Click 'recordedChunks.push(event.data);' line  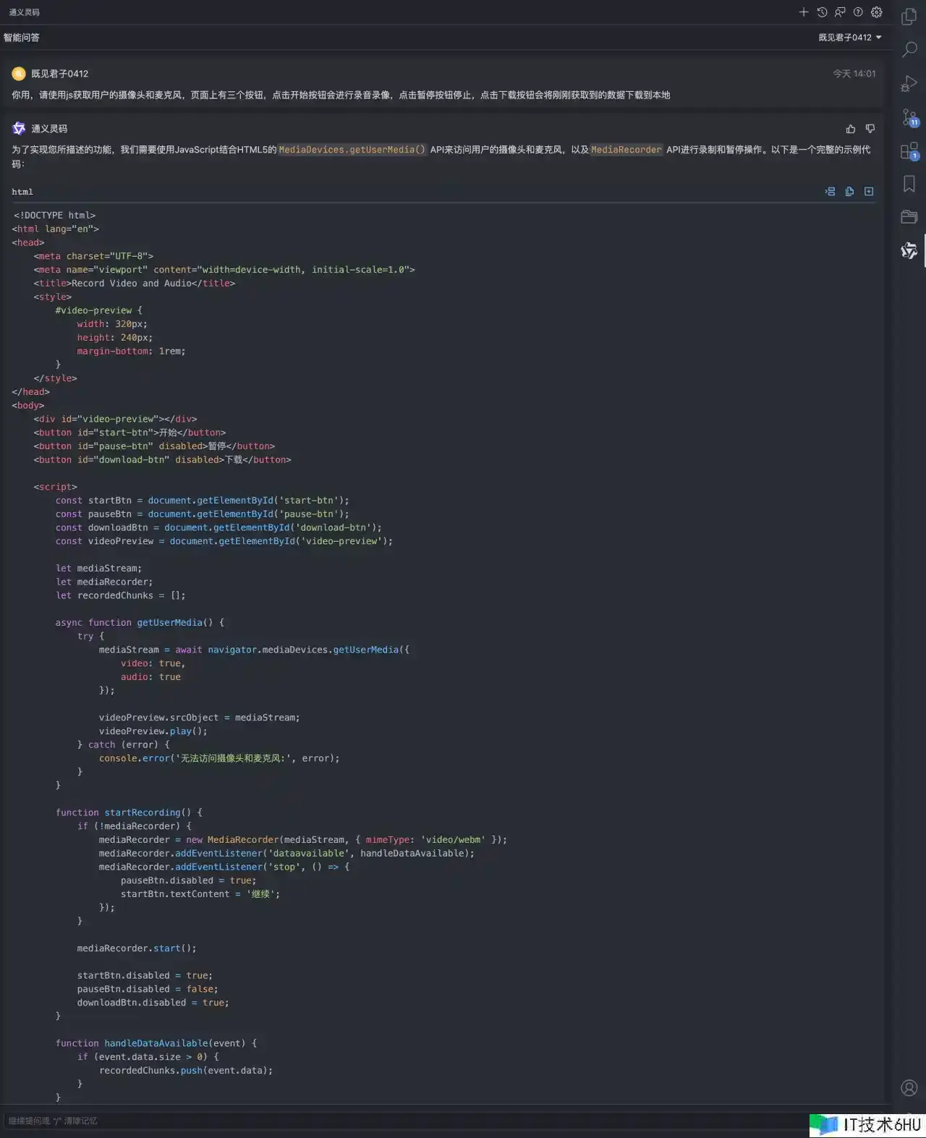tap(186, 1071)
